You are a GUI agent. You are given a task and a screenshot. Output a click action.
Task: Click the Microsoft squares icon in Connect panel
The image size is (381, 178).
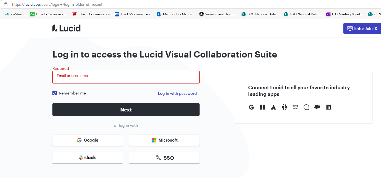click(262, 107)
